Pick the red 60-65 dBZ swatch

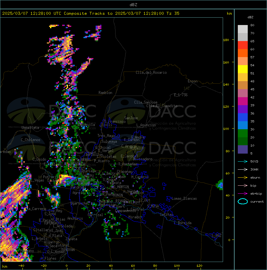click(x=243, y=45)
